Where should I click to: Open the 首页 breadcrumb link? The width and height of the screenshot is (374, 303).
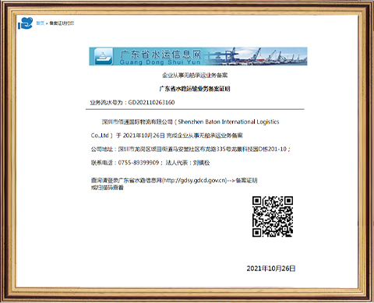point(40,23)
